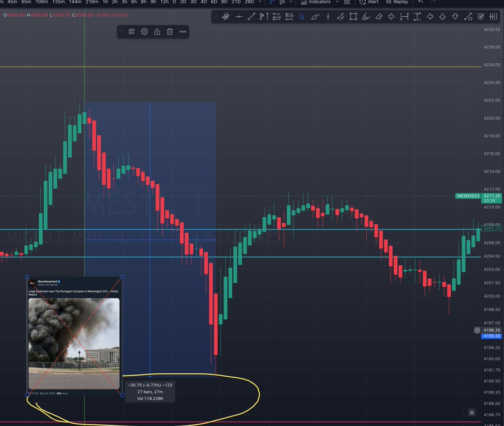Grab the floating drawing toolbar drag handle

click(x=121, y=31)
